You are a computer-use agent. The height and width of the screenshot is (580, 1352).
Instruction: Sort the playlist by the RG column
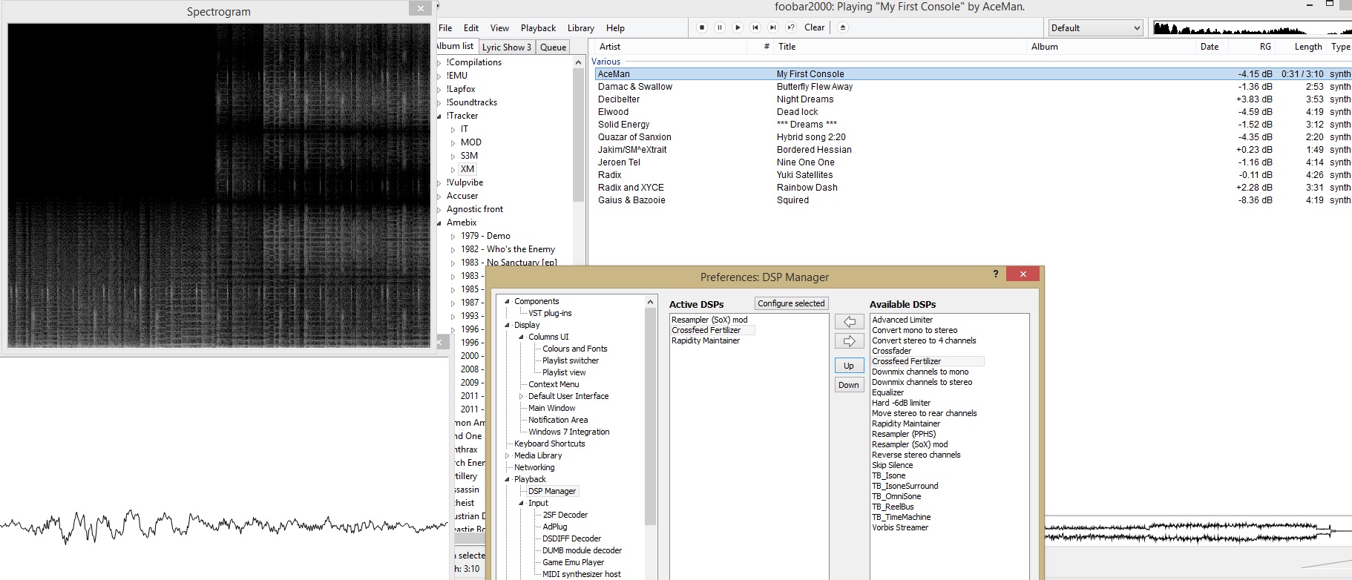(1265, 47)
